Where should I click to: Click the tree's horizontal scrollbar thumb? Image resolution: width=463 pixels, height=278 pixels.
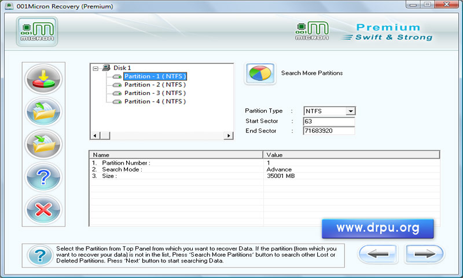pos(105,136)
